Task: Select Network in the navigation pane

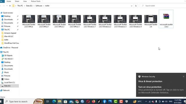Action: coord(6,90)
